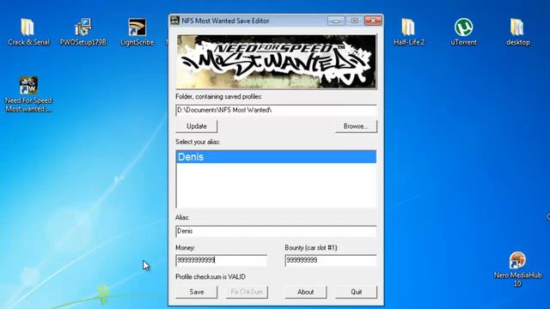The image size is (550, 309).
Task: Focus the saved profiles folder path field
Action: coord(276,111)
